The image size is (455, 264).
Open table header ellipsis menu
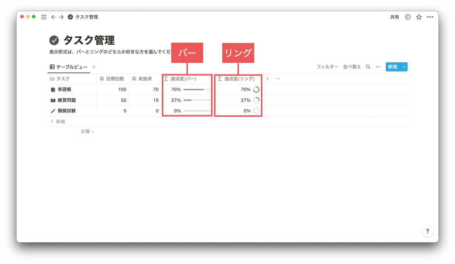pyautogui.click(x=278, y=79)
